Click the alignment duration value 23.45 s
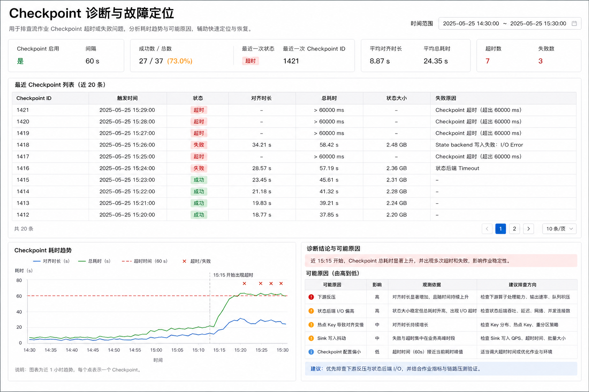This screenshot has width=589, height=392. pos(262,180)
